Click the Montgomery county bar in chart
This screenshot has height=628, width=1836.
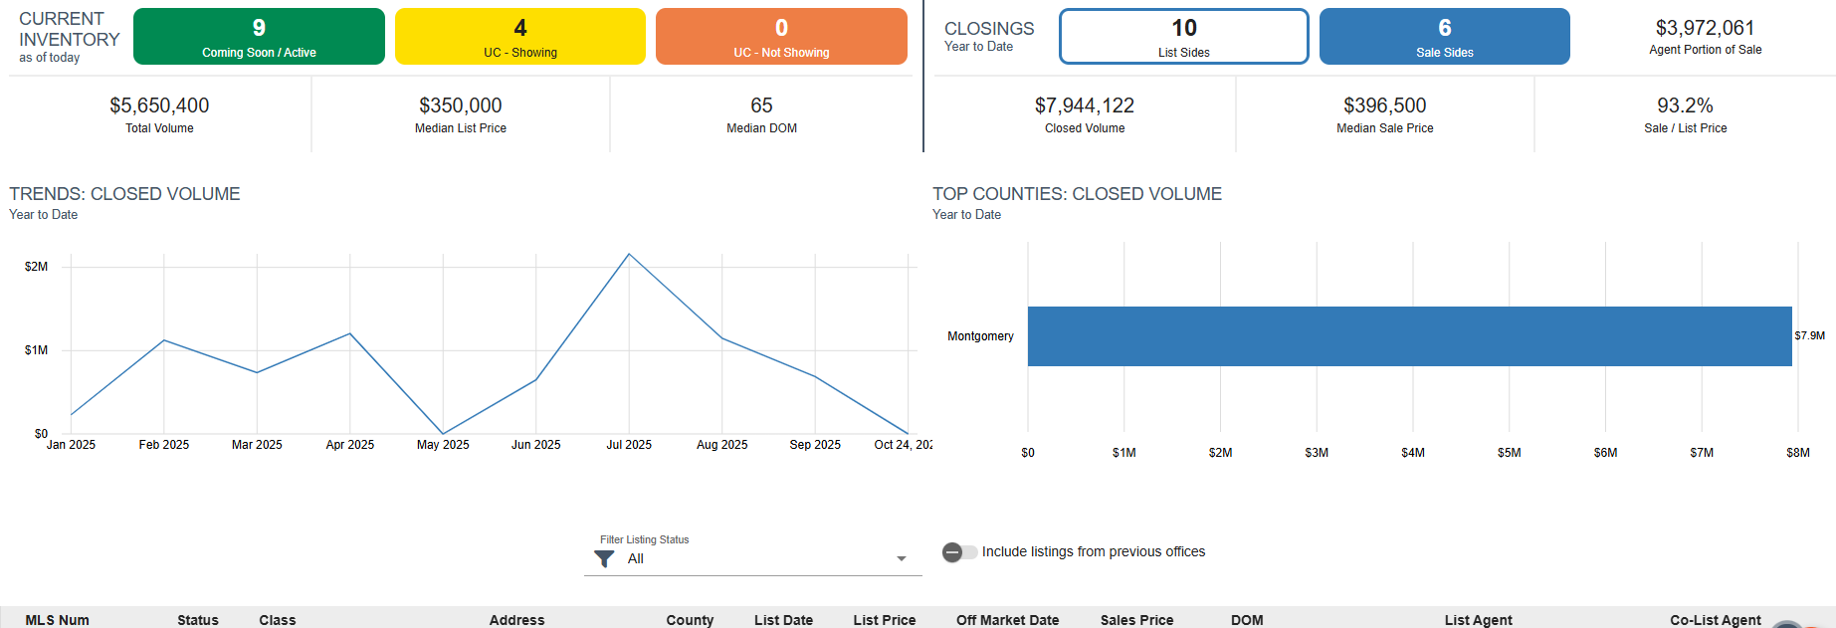tap(1409, 336)
